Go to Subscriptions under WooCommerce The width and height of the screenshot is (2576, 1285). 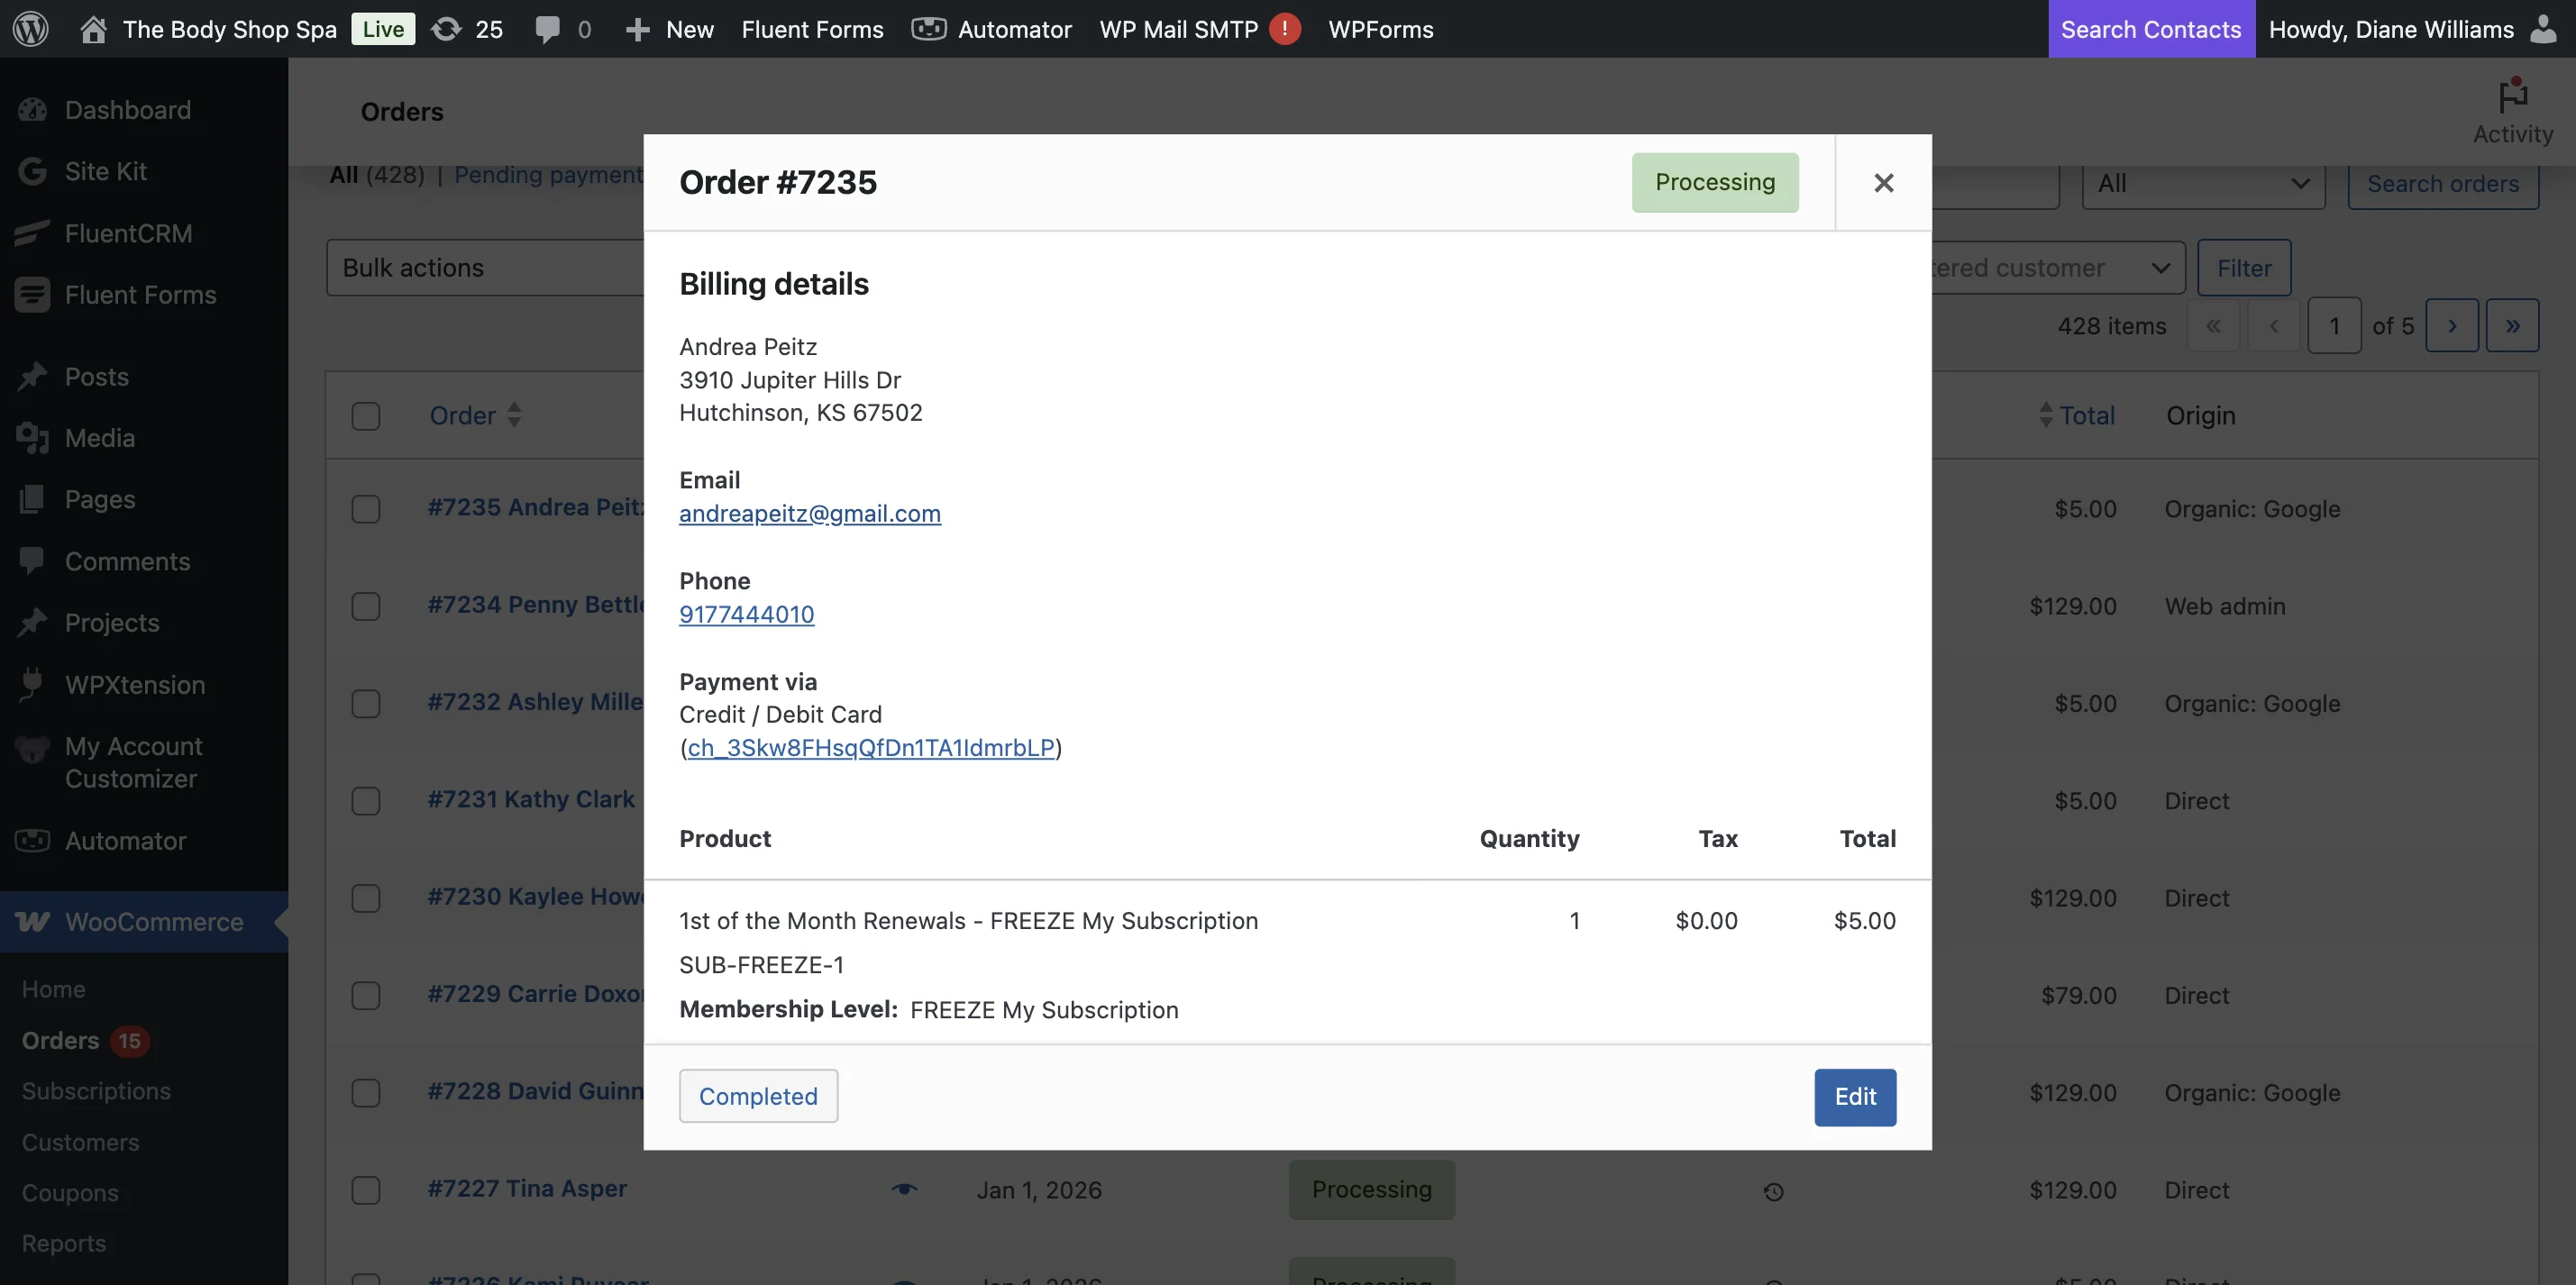pos(96,1091)
